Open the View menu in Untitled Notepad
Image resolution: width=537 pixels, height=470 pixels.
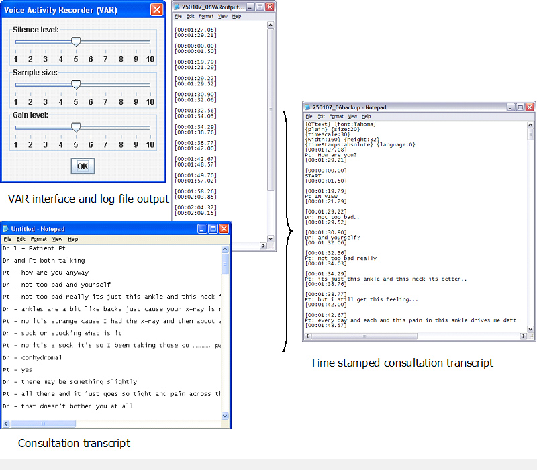[x=57, y=239]
